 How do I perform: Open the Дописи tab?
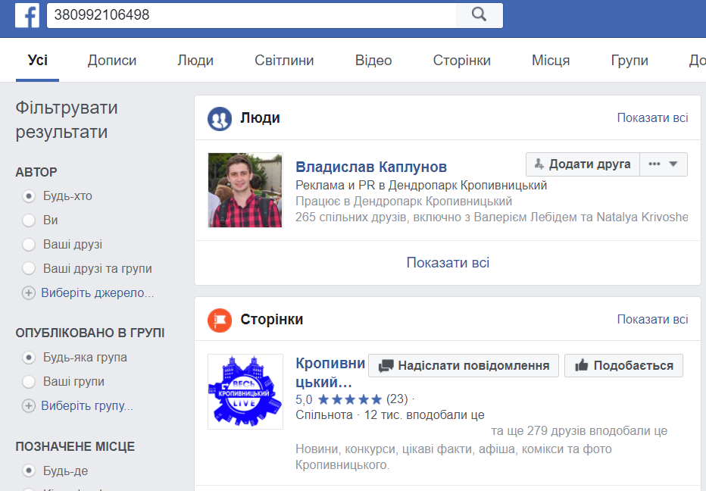click(112, 61)
